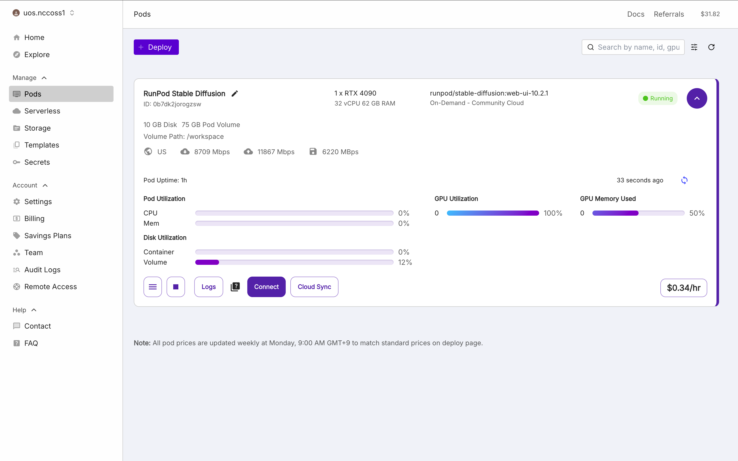Click the pencil icon to rename pod

pos(234,93)
